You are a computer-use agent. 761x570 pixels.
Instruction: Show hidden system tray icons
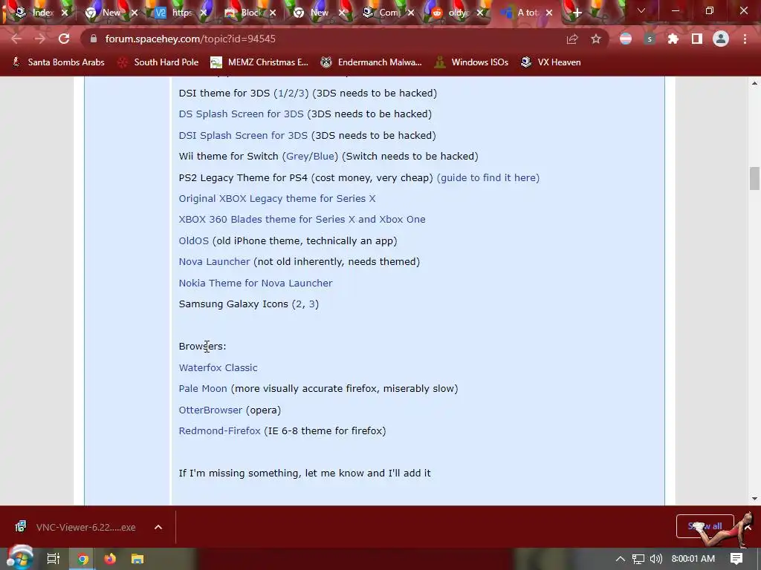click(x=620, y=559)
